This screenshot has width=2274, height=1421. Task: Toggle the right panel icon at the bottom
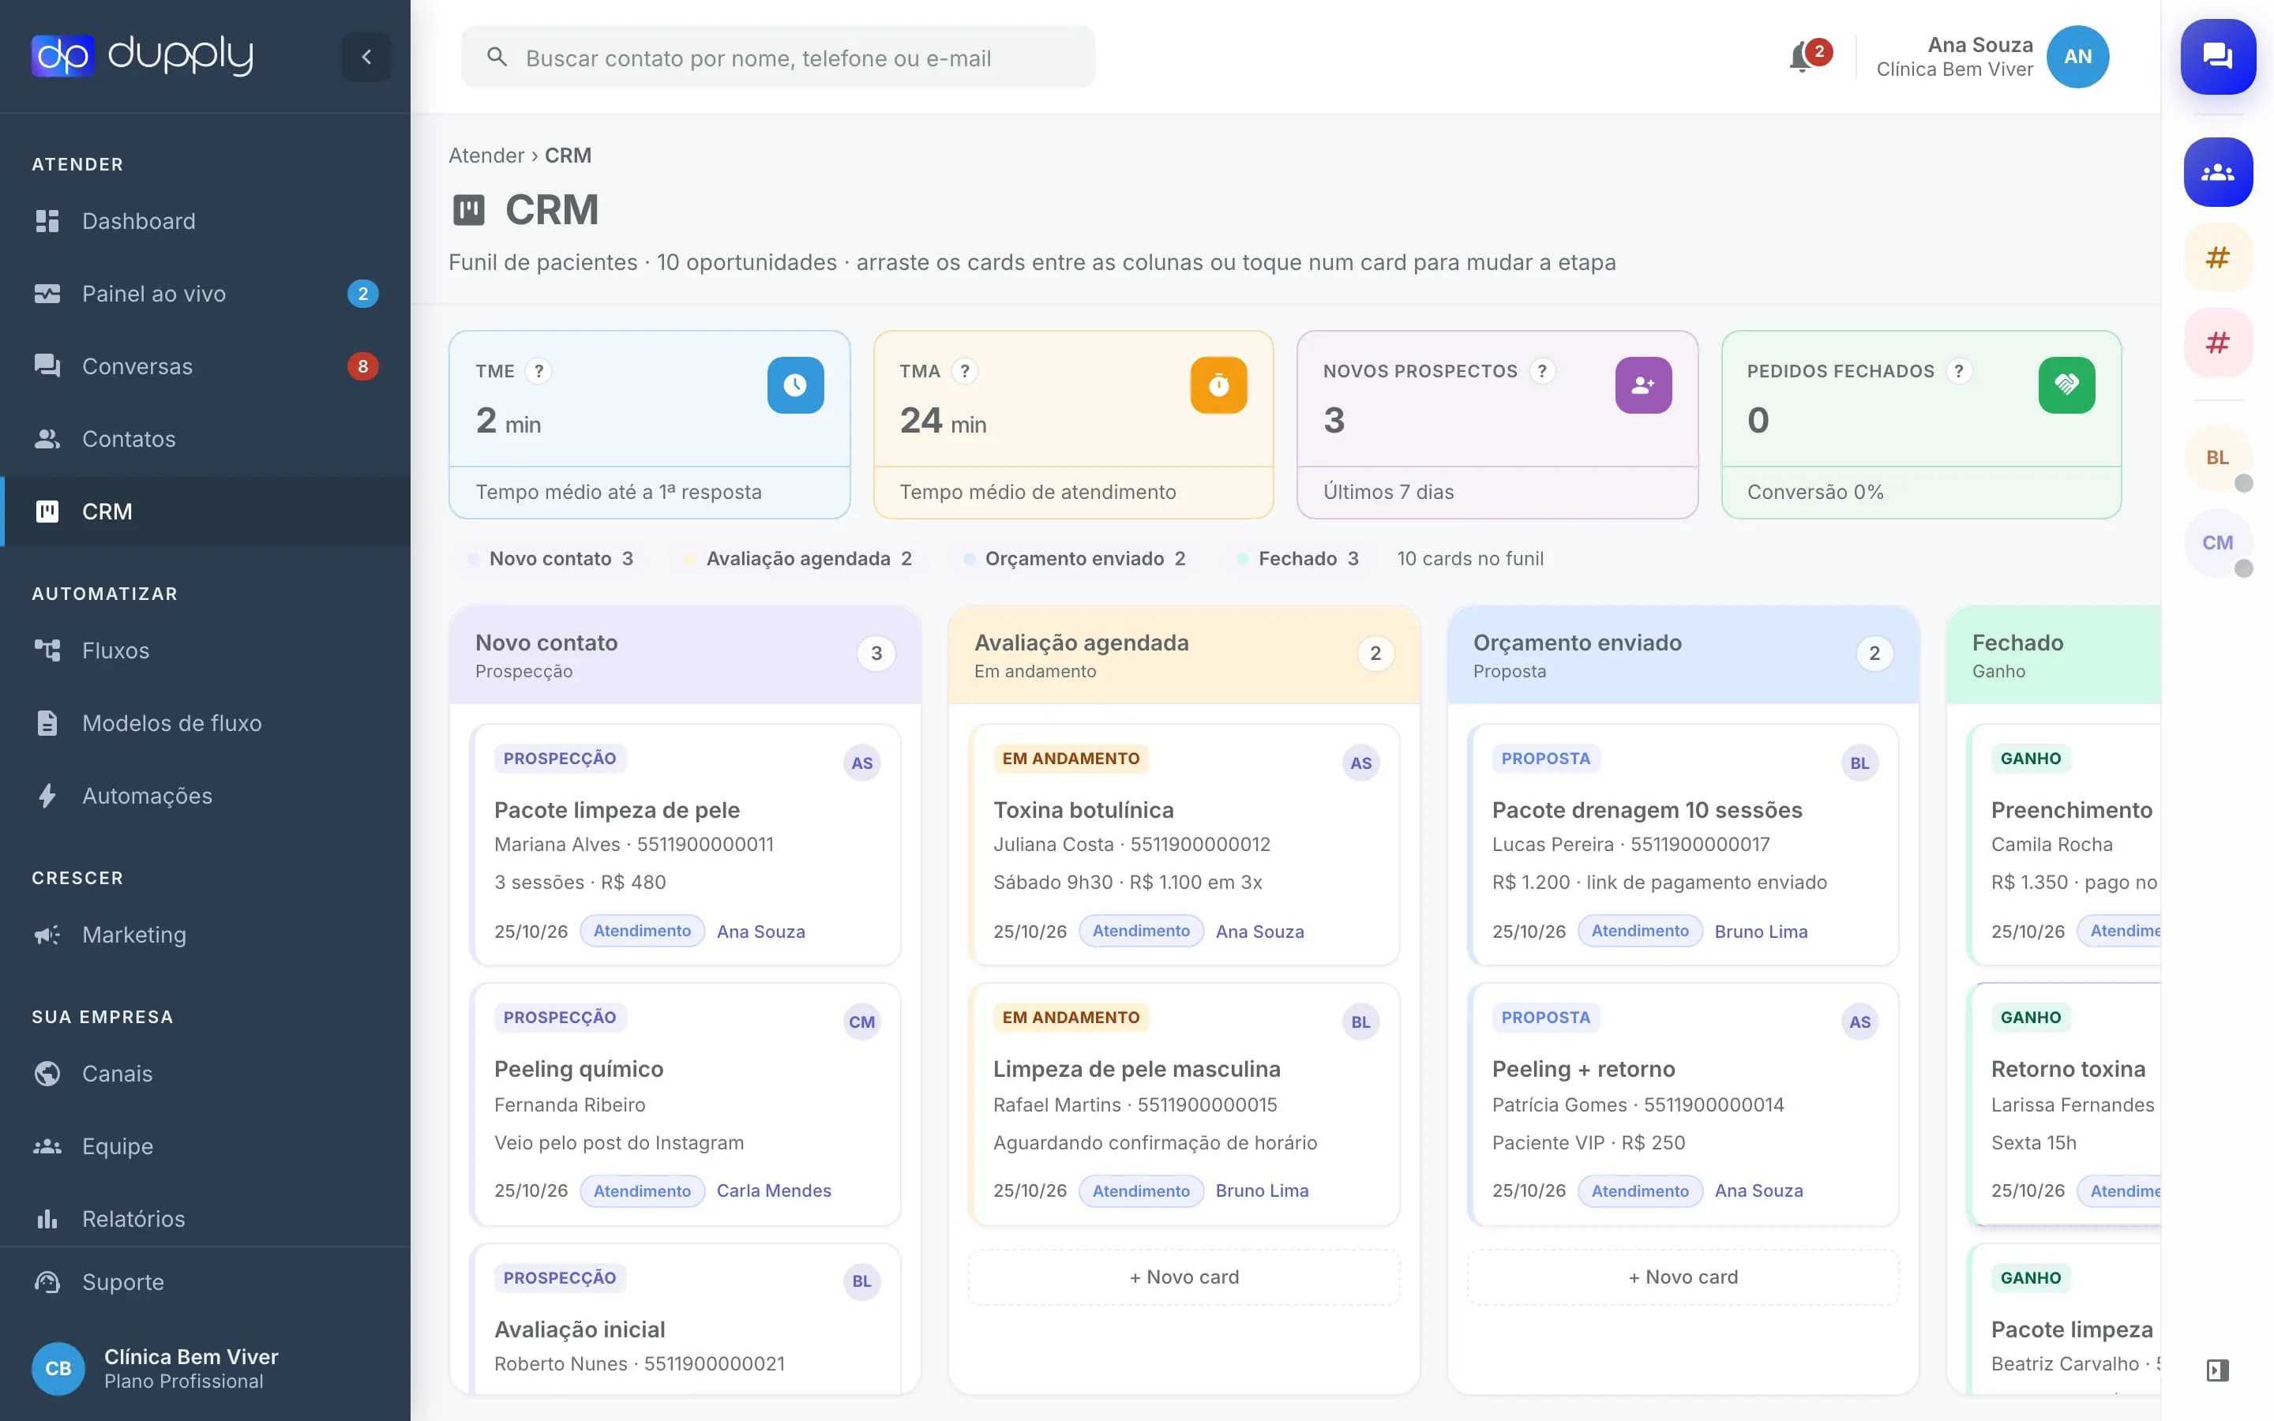[x=2216, y=1370]
